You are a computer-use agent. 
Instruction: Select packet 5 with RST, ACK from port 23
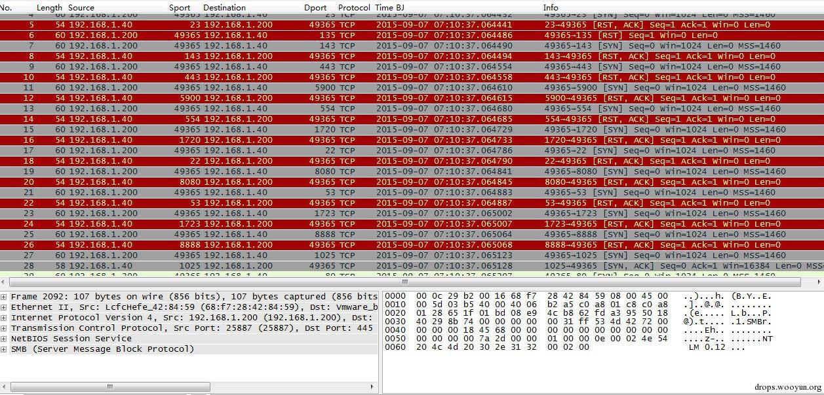(412, 25)
